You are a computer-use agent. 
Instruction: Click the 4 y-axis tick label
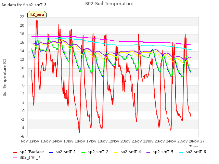23,94
